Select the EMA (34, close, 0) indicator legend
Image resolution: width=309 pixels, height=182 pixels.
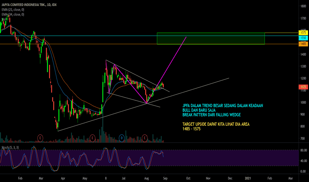coord(13,14)
